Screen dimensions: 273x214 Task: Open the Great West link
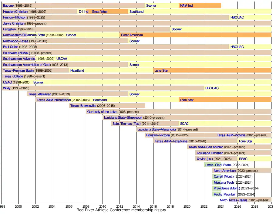tap(99, 12)
